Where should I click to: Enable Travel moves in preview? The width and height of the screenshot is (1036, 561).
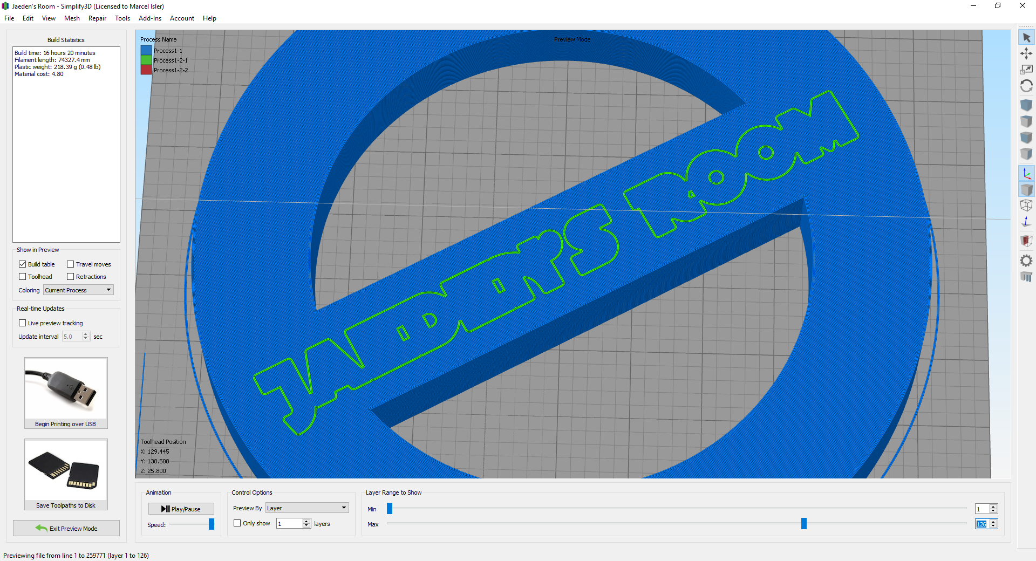(x=71, y=264)
